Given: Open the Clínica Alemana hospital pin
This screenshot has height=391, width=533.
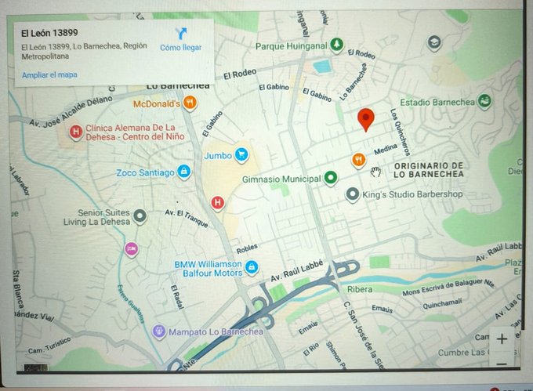Looking at the screenshot, I should point(76,131).
